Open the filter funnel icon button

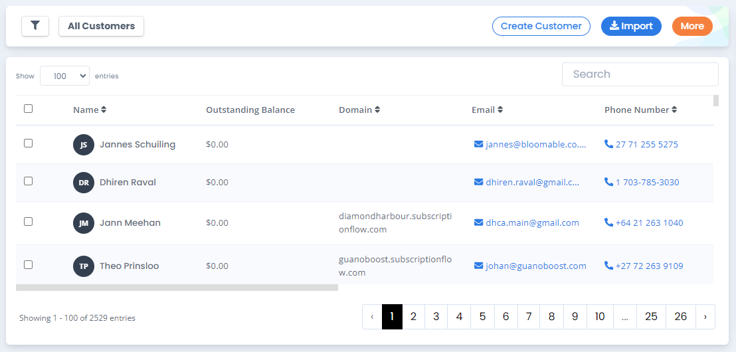click(35, 27)
